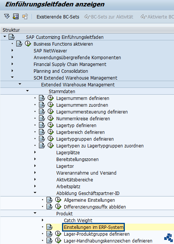Screen dimensions: 174x244
Task: Open documentation for Lagerbereich definieren
Action: [x=42, y=132]
